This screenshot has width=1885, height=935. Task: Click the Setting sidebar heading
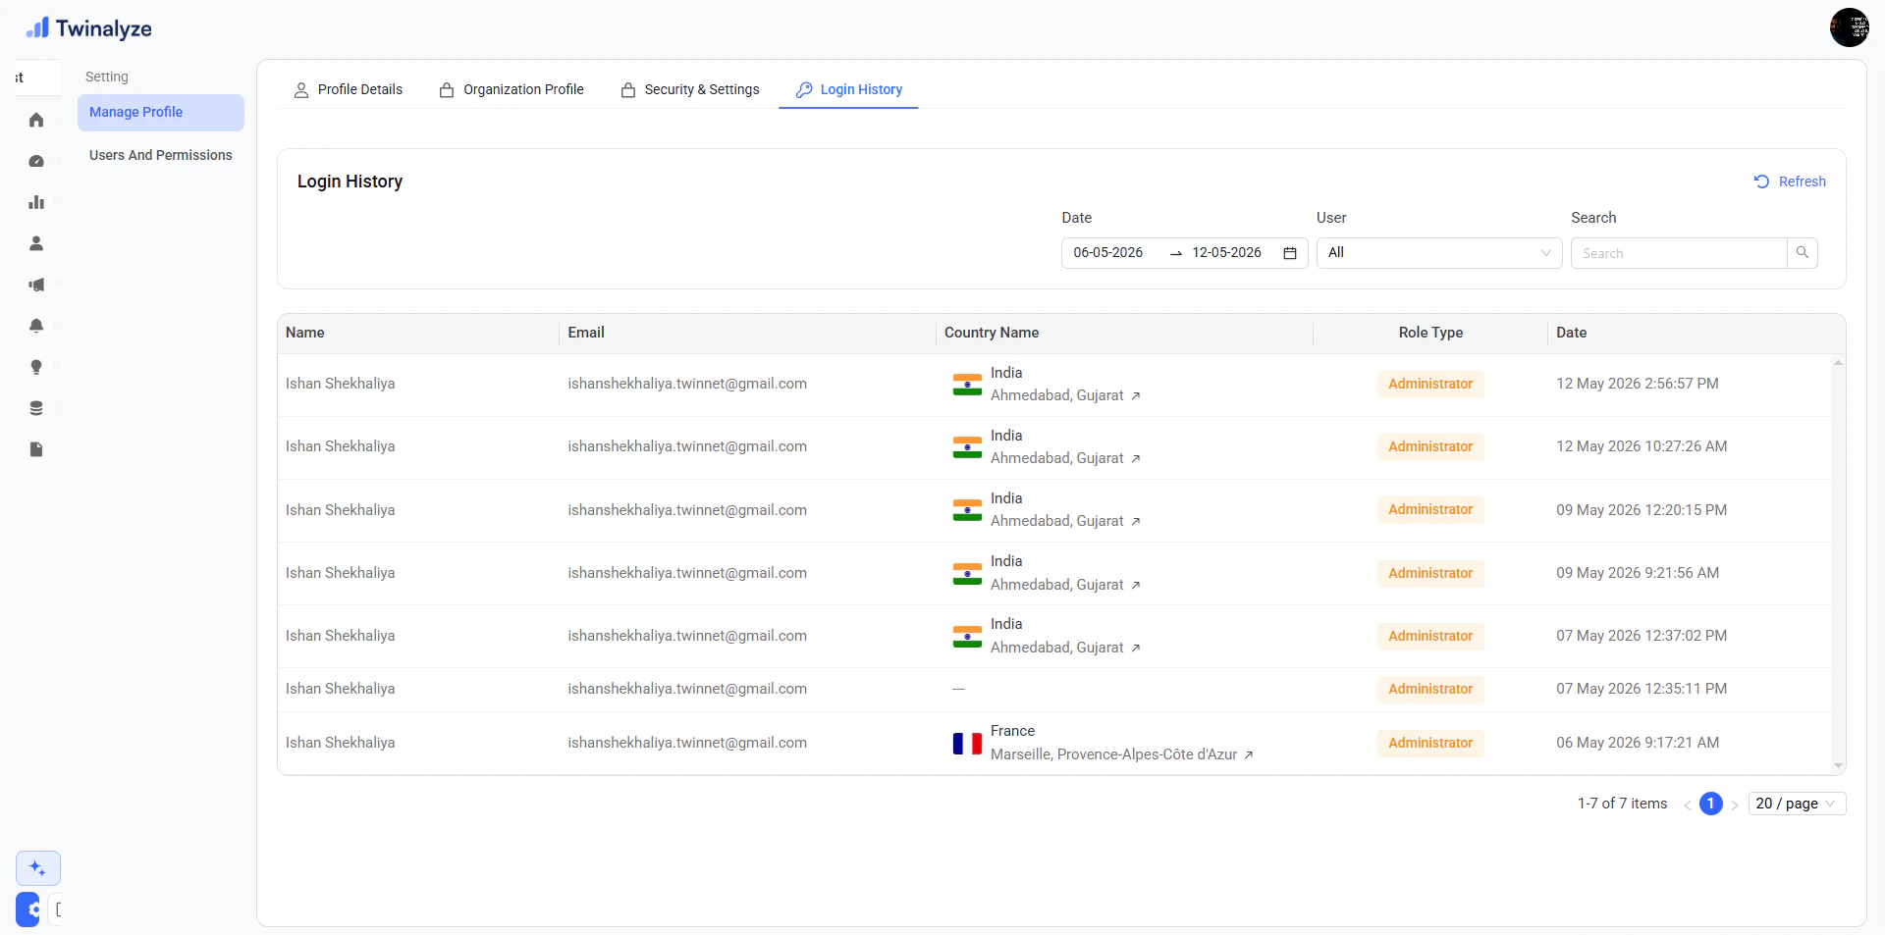pos(107,77)
